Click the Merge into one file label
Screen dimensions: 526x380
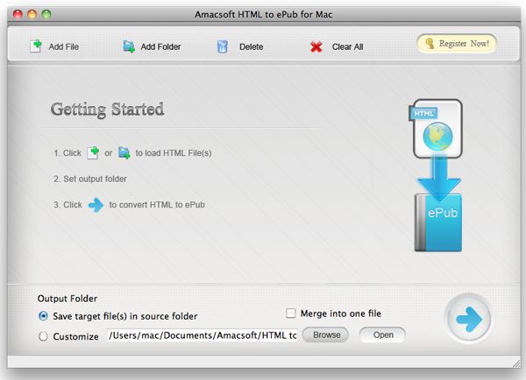[341, 313]
